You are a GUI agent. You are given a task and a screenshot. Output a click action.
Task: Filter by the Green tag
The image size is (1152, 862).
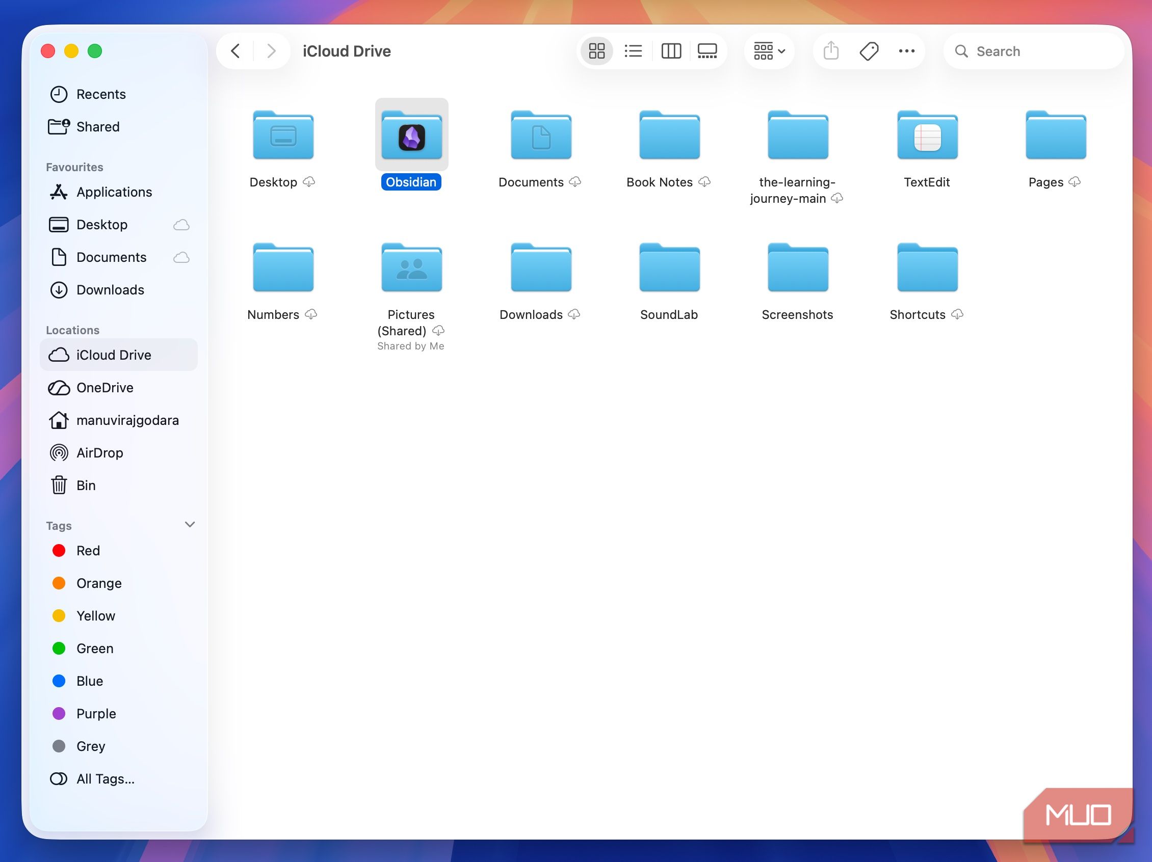119,649
